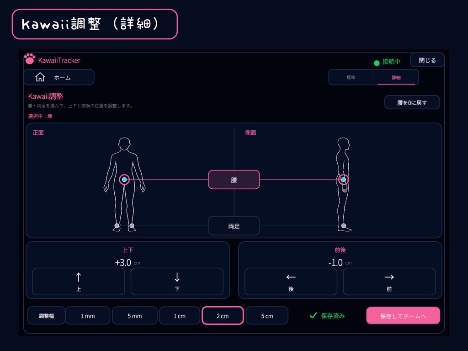Click the left arrow icon for 後

point(291,277)
